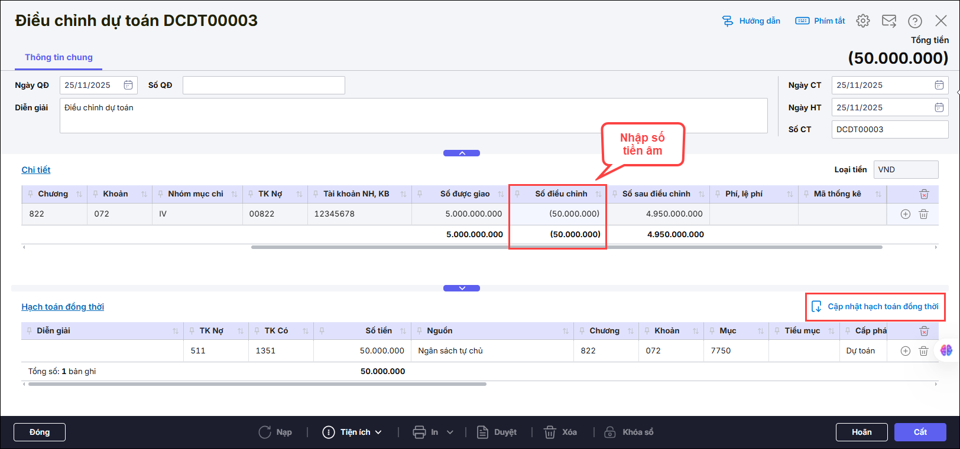Delete the 822 row in Chi tiết

(923, 214)
